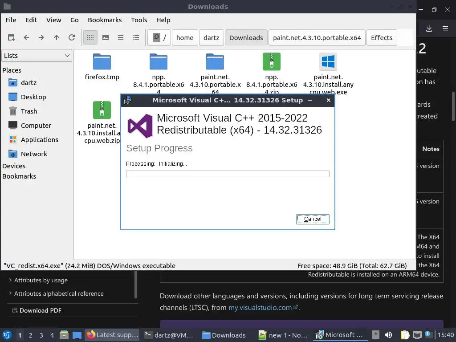Viewport: 456px width, 342px height.
Task: Switch to dartz@VM terminal taskbar window
Action: click(x=169, y=335)
